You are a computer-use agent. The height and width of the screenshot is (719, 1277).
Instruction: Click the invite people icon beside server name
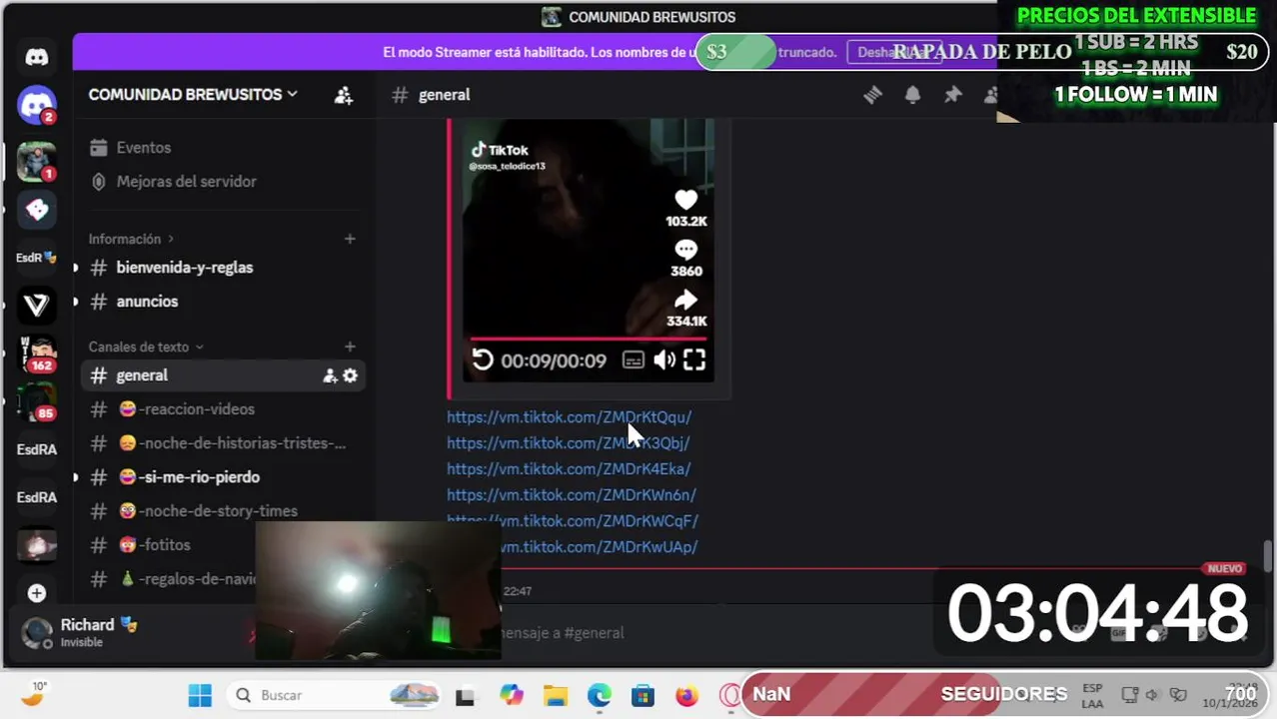[343, 95]
